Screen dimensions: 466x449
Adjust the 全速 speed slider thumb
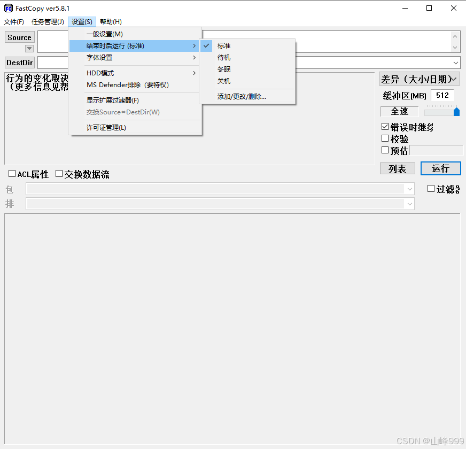456,112
